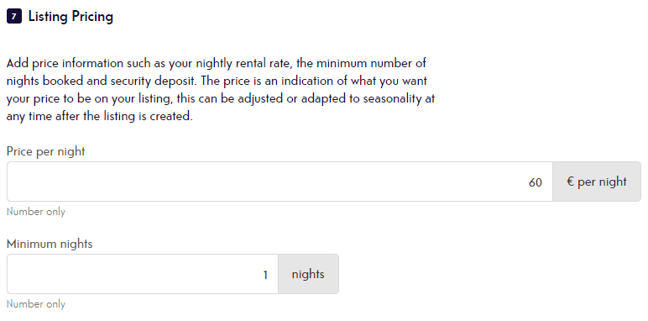Focus the Minimum nights input field
The height and width of the screenshot is (321, 648).
(x=143, y=274)
